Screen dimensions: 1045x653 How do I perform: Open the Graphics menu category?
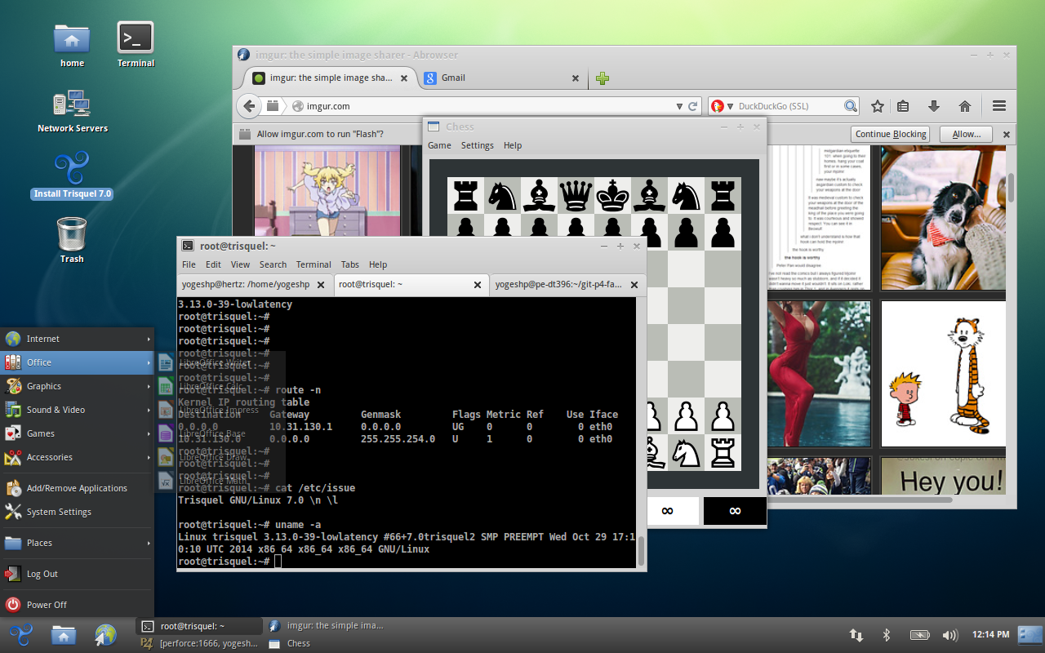(78, 386)
